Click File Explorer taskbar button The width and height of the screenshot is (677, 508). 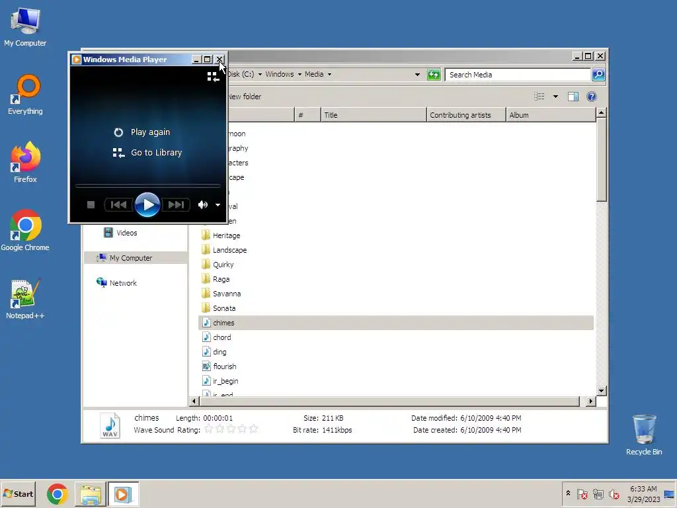point(90,494)
